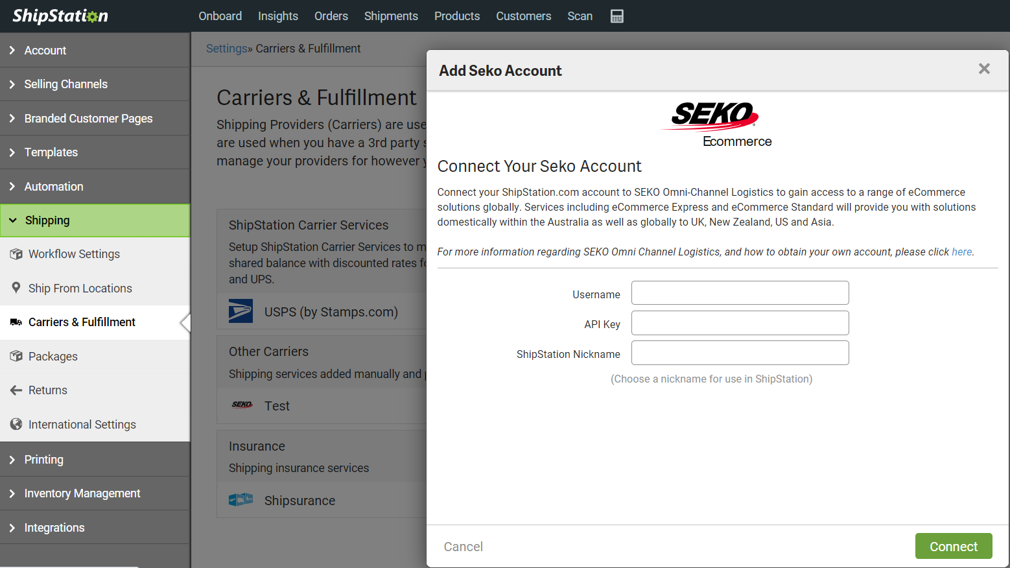The width and height of the screenshot is (1010, 568).
Task: Expand the Inventory Management section
Action: point(95,493)
